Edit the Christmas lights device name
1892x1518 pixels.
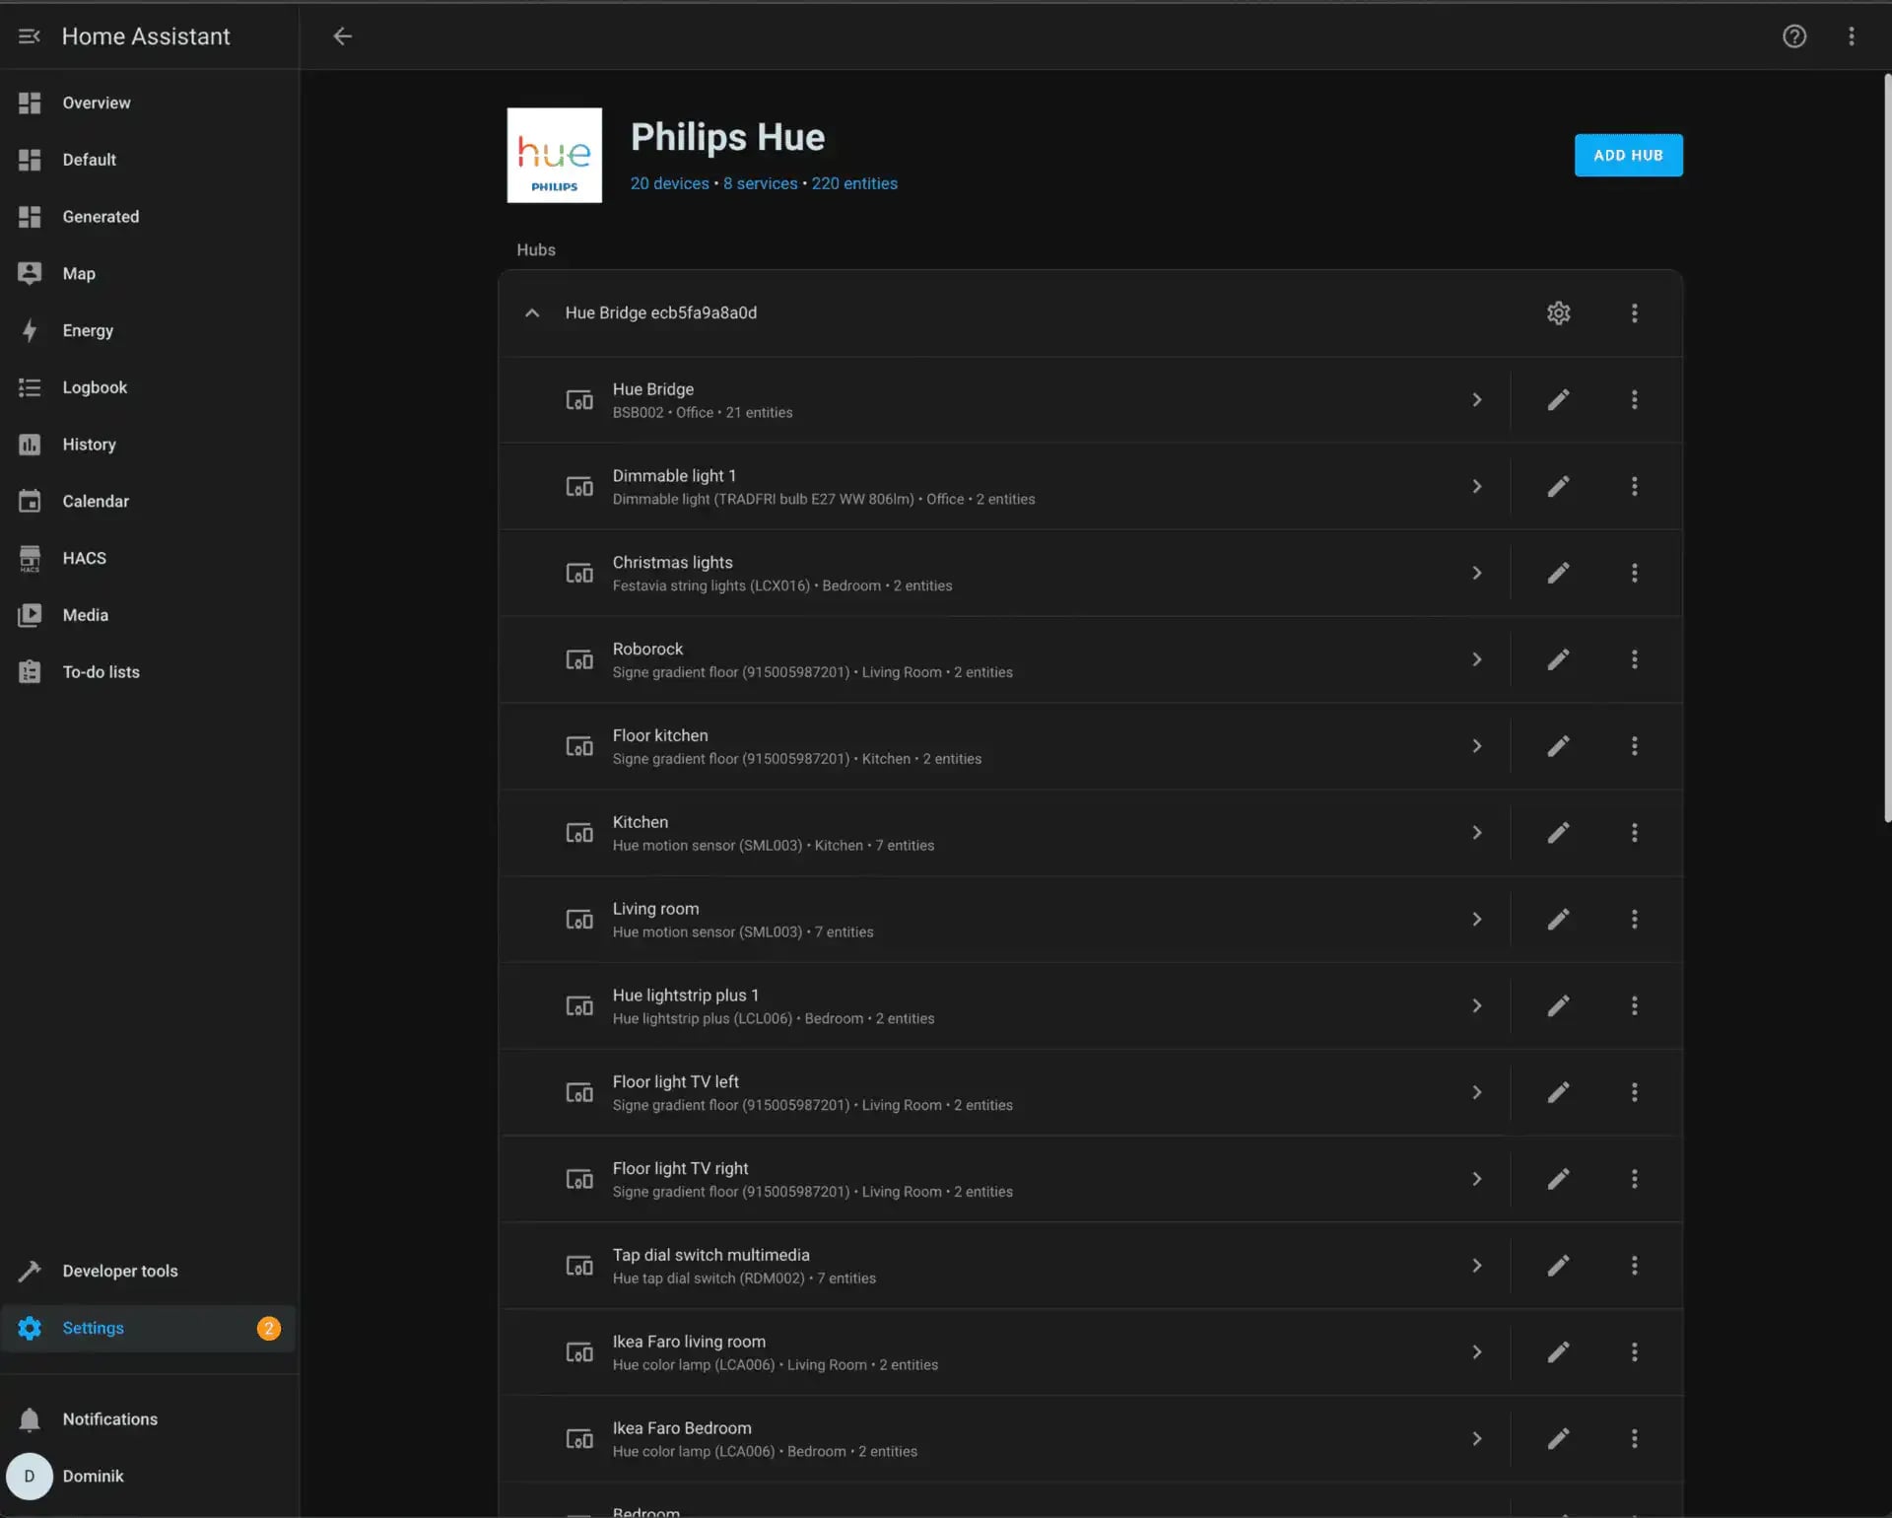point(1558,573)
